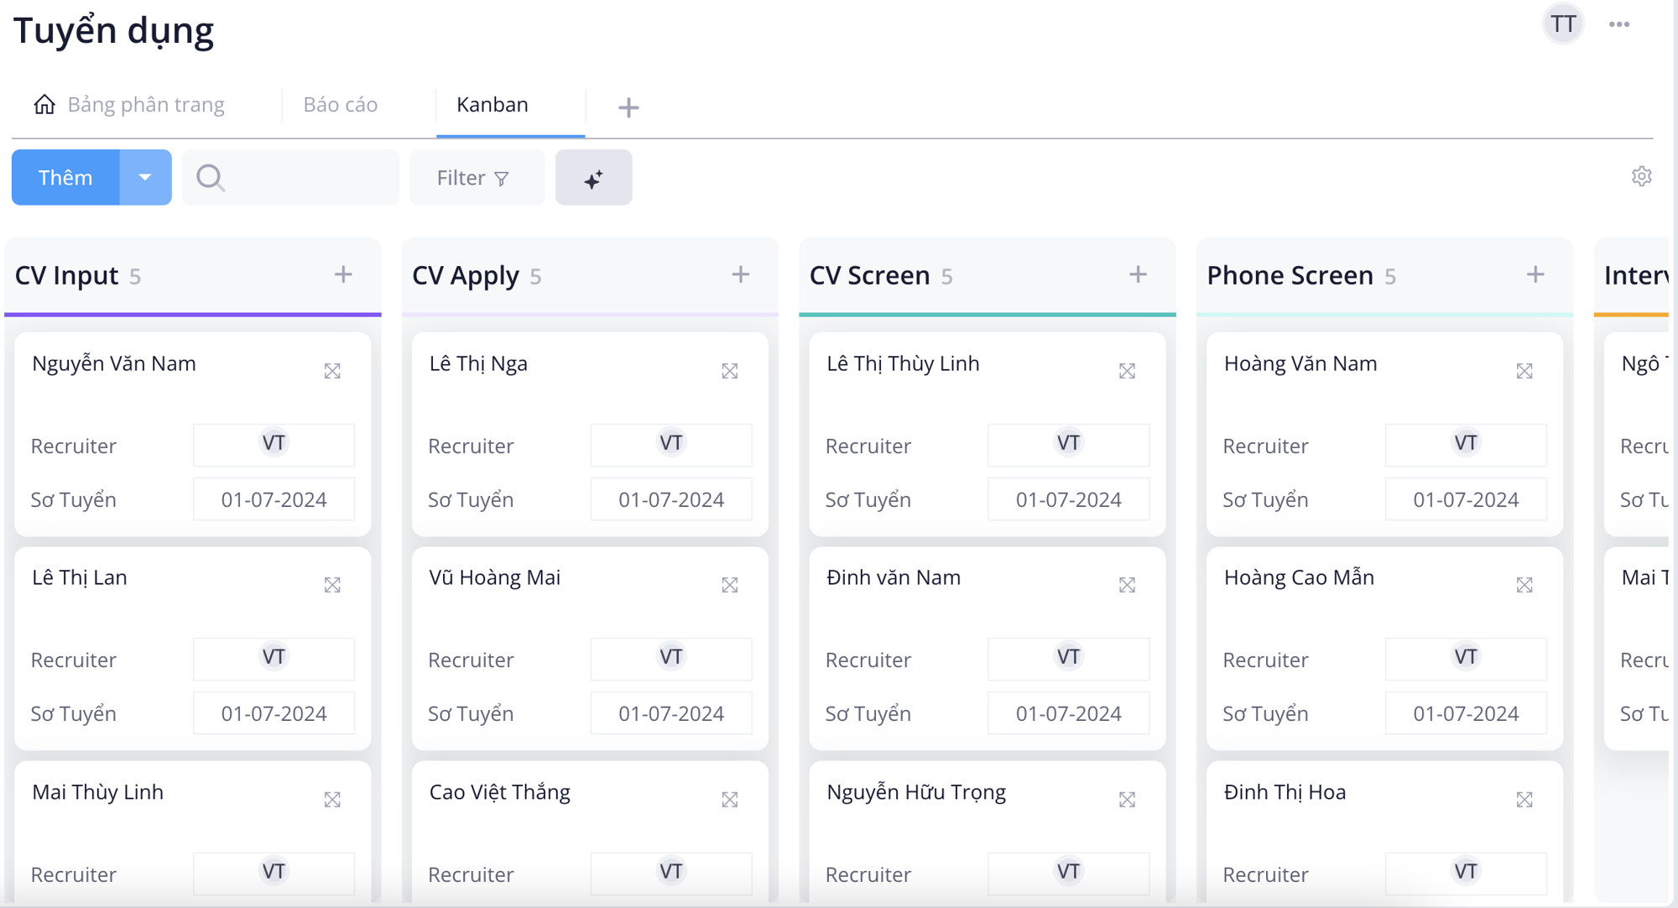
Task: Open the Thêm dropdown arrow
Action: coord(145,177)
